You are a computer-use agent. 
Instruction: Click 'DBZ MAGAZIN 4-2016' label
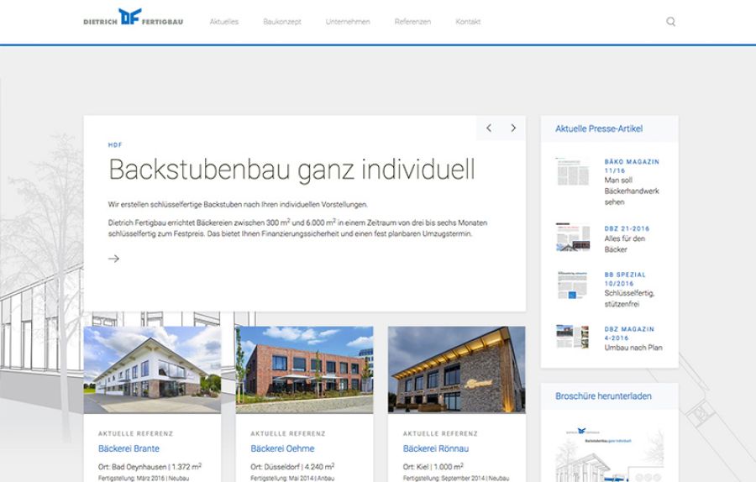point(629,333)
